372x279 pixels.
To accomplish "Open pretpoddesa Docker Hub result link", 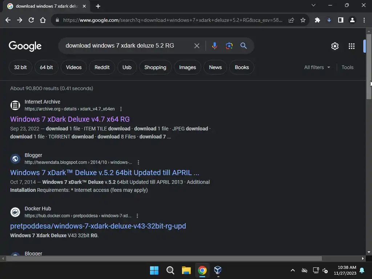I will pos(98,226).
